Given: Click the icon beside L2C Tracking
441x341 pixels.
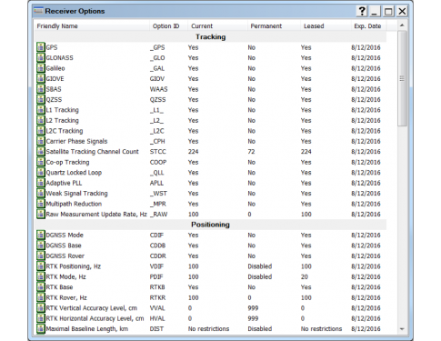Looking at the screenshot, I should [41, 131].
